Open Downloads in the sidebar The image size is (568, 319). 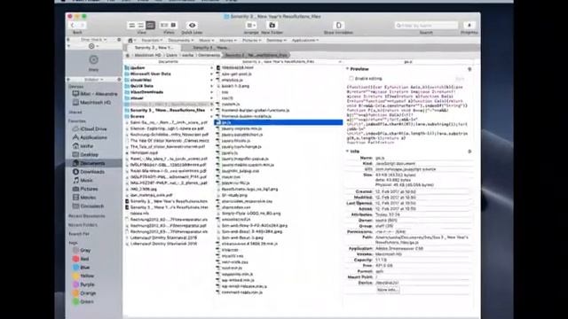coord(89,172)
